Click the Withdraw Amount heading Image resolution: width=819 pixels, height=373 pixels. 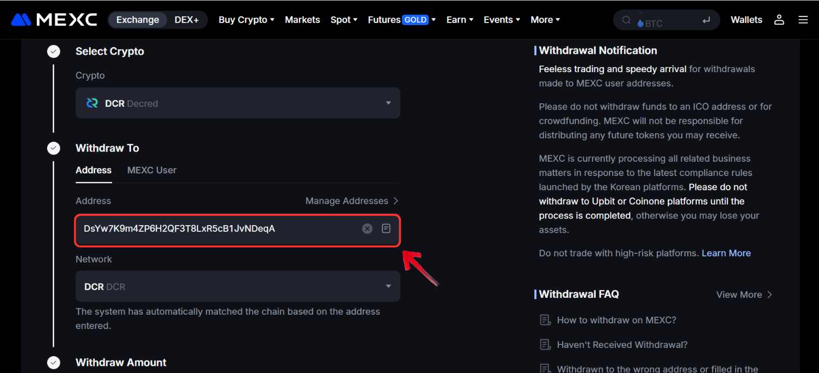tap(121, 362)
